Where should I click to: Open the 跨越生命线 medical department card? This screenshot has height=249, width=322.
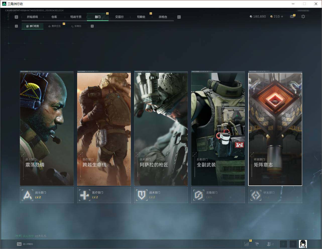click(104, 129)
